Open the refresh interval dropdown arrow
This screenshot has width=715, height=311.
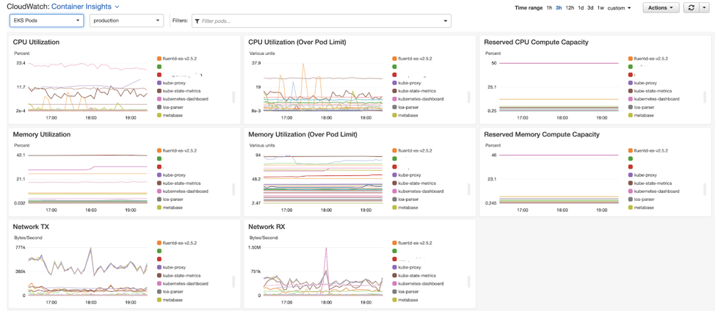click(x=703, y=8)
